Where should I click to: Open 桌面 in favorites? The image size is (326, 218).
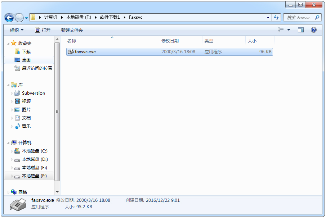click(x=26, y=60)
